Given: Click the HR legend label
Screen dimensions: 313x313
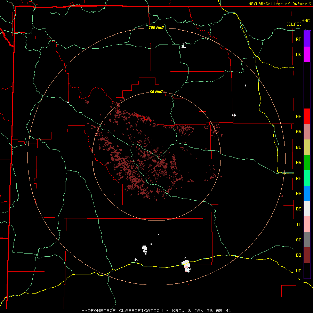Looking at the screenshot, I should 298,163.
